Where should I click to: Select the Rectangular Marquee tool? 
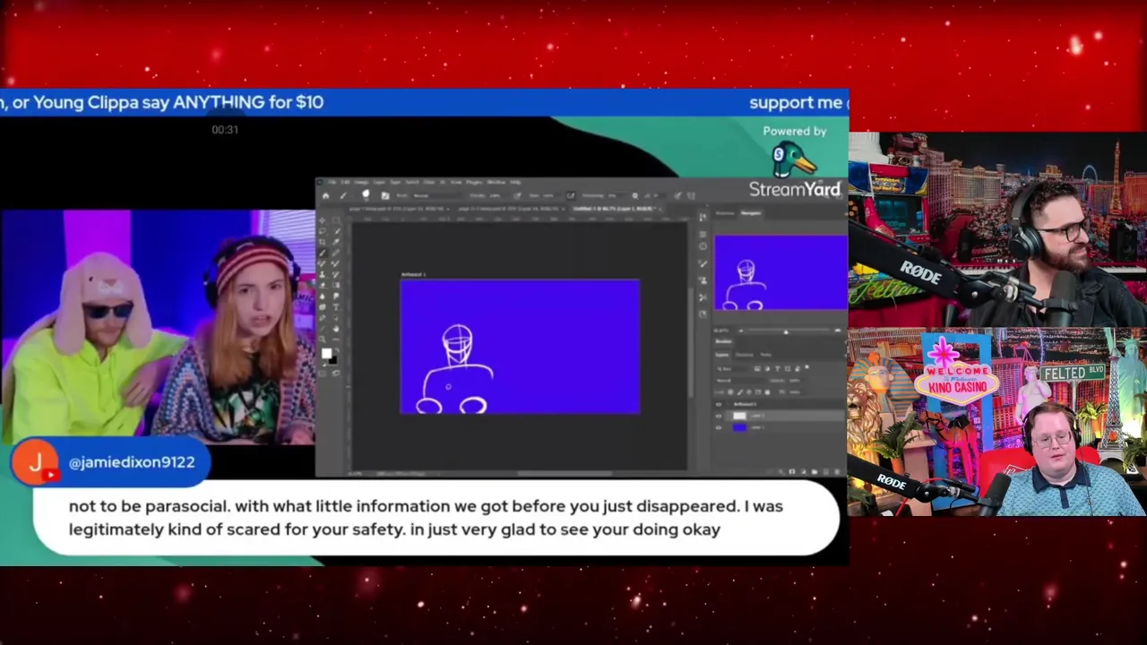pyautogui.click(x=336, y=220)
